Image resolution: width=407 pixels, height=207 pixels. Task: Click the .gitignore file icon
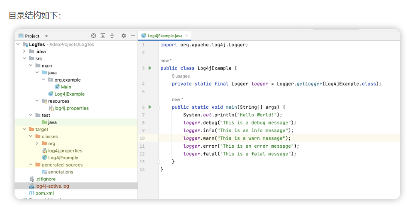point(32,179)
